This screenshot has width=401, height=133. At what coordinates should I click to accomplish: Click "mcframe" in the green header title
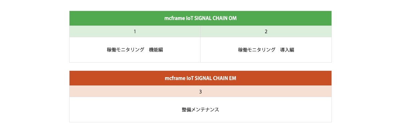click(x=175, y=18)
